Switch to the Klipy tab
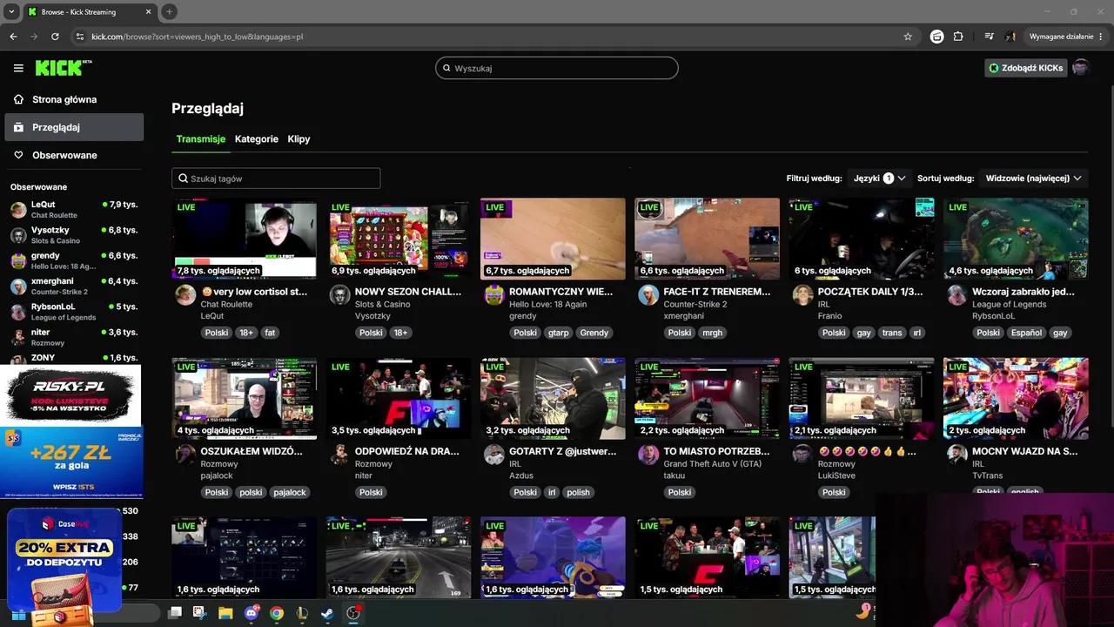Viewport: 1114px width, 627px height. [x=299, y=139]
